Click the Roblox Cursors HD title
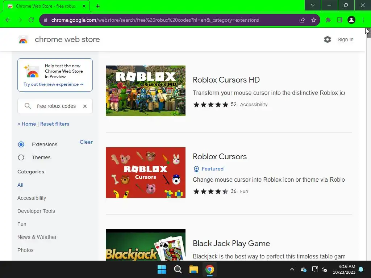The image size is (371, 278). tap(226, 80)
